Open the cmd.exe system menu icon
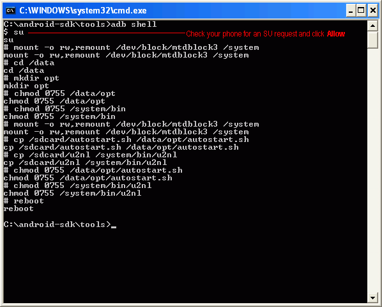Screen dimensions: 382x307 (11, 11)
